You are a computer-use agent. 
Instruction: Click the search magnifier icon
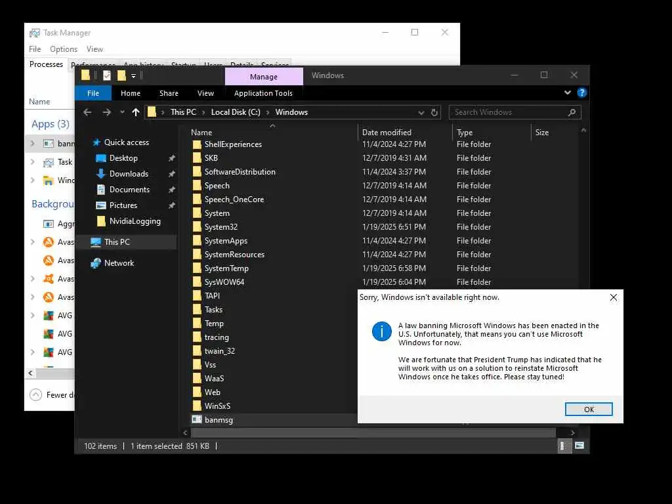[572, 112]
